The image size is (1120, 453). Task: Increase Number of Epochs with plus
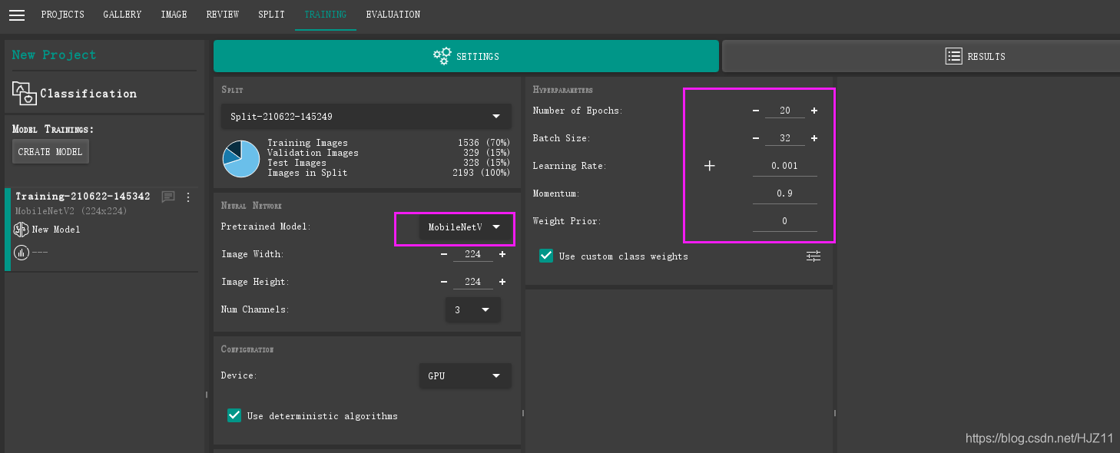pos(814,111)
